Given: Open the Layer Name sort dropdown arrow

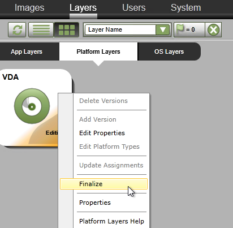Looking at the screenshot, I should tap(163, 29).
